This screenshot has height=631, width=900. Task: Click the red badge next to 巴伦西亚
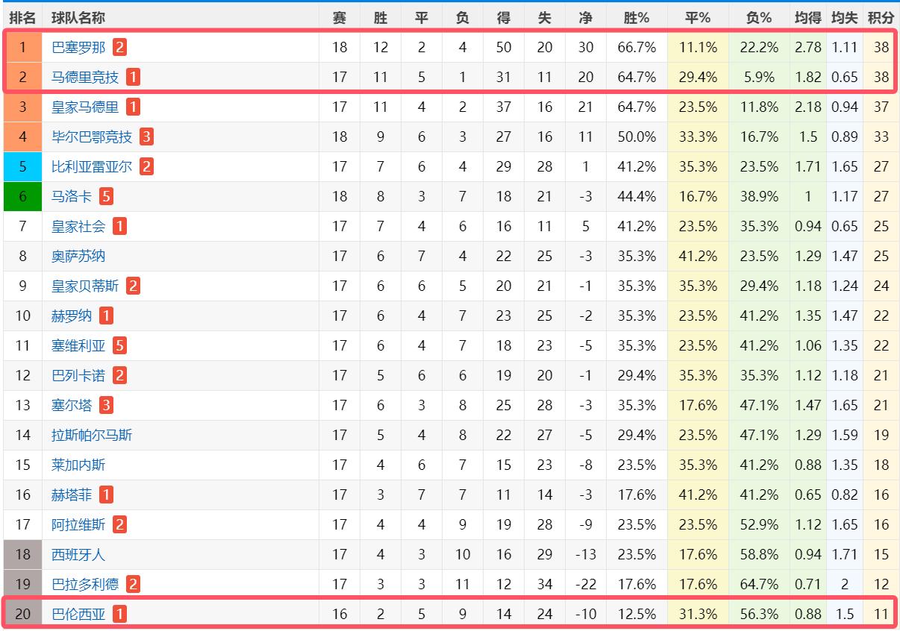coord(119,614)
